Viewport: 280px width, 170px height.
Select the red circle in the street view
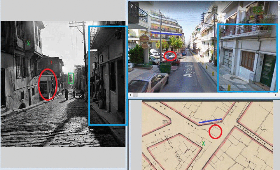tap(170, 56)
